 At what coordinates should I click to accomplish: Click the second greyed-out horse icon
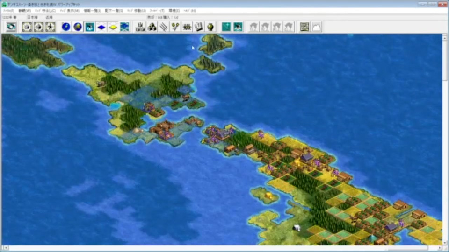265,27
